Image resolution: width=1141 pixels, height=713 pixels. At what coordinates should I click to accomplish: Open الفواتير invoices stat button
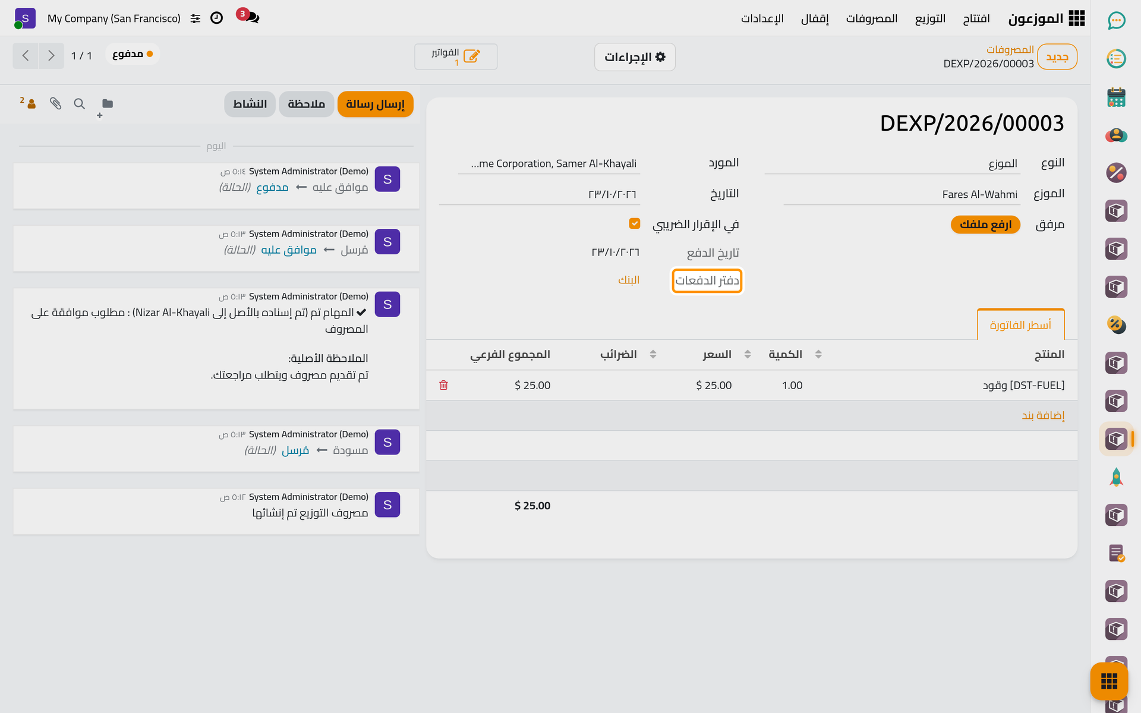456,56
